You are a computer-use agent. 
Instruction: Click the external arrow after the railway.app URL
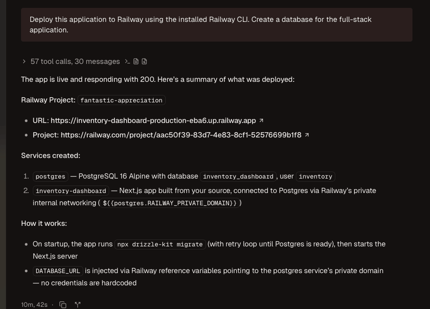click(x=262, y=120)
